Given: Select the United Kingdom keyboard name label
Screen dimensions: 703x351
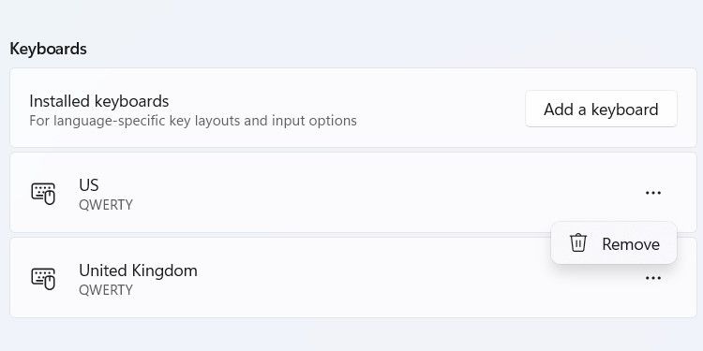Looking at the screenshot, I should click(x=138, y=271).
